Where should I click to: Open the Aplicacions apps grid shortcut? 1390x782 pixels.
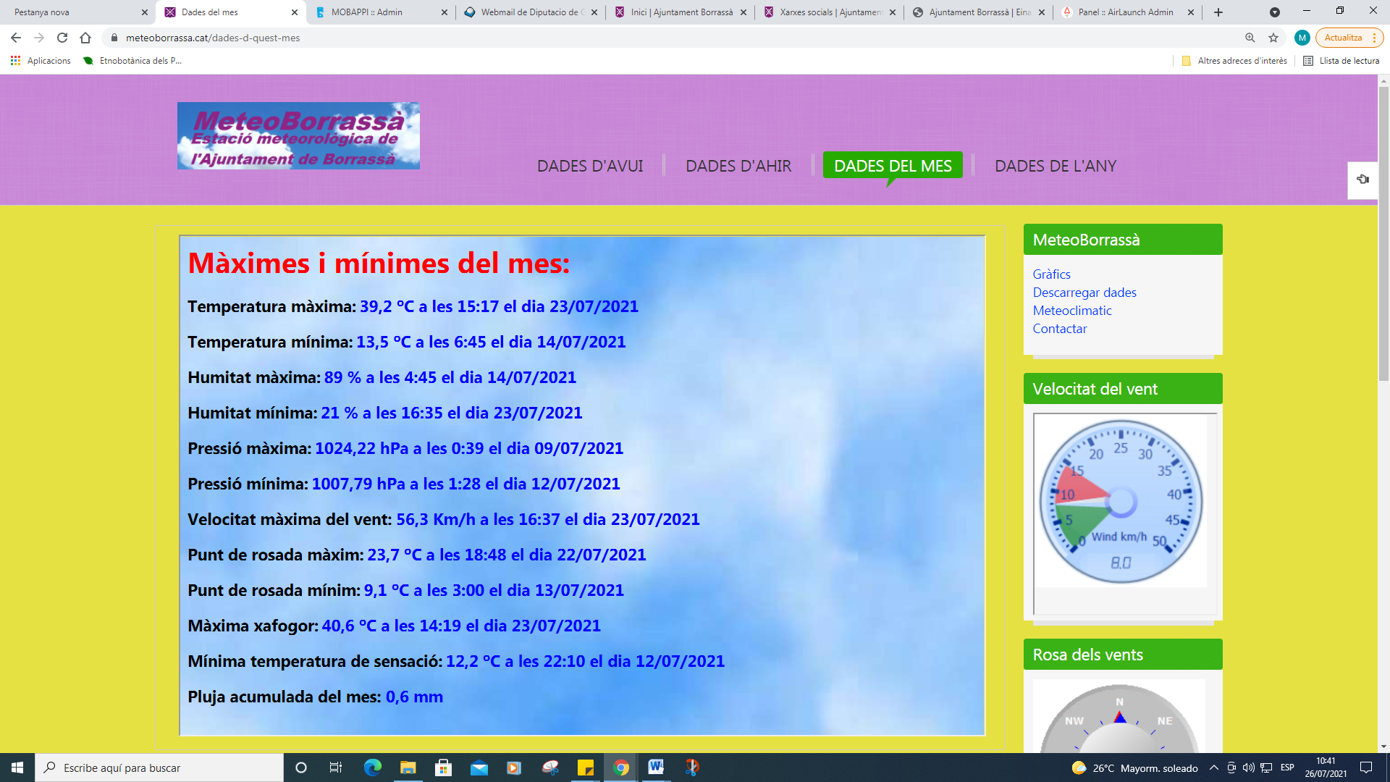click(x=41, y=61)
